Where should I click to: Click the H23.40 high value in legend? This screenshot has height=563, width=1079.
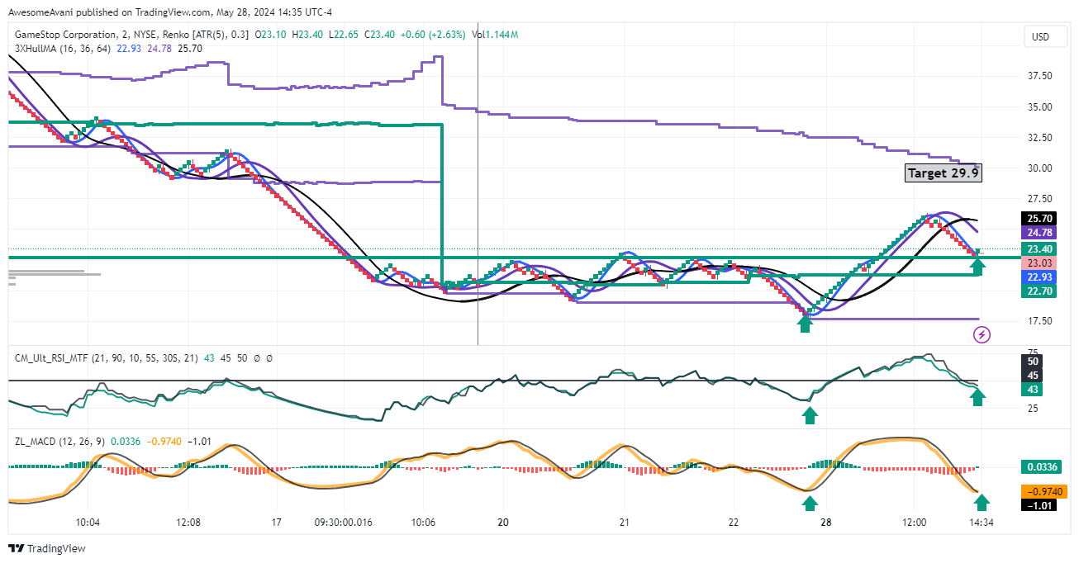coord(307,35)
